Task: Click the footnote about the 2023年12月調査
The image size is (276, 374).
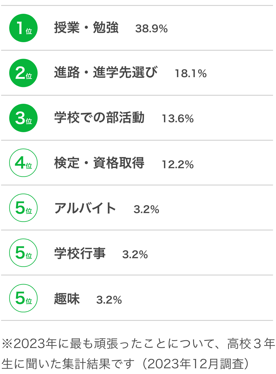Action: (x=138, y=353)
